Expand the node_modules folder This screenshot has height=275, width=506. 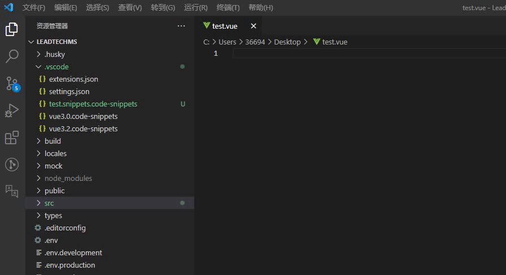pyautogui.click(x=110, y=178)
